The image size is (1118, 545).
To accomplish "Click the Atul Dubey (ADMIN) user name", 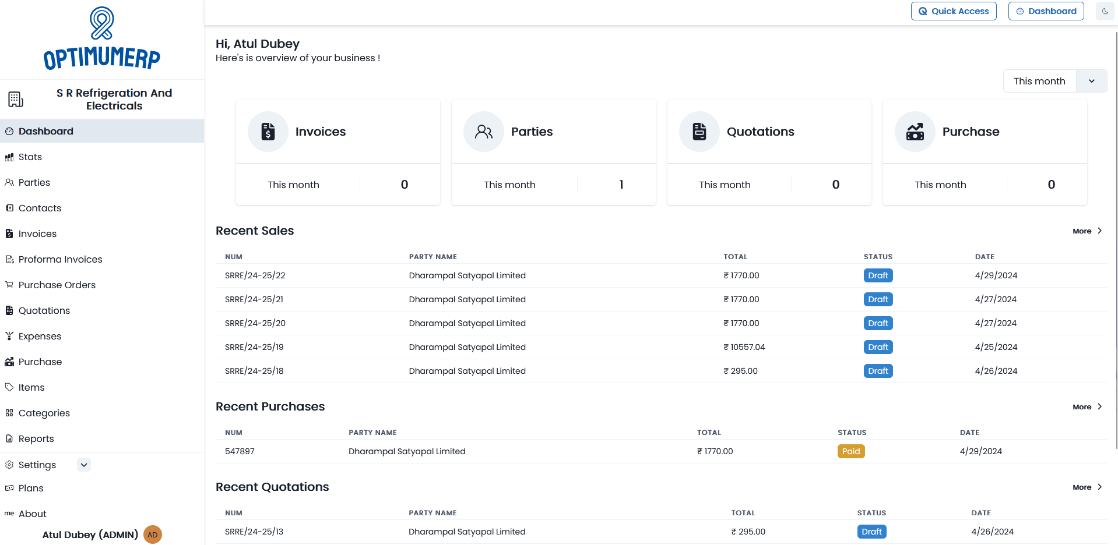I will tap(90, 535).
